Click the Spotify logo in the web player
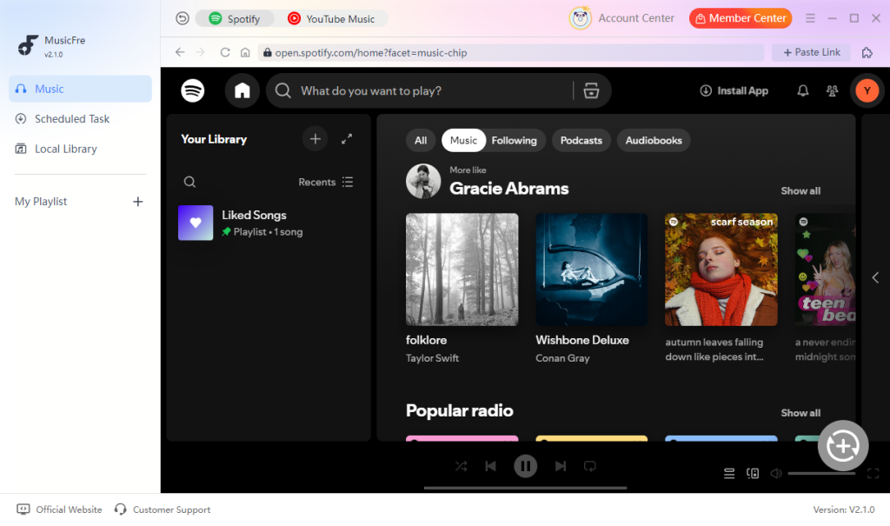Image resolution: width=890 pixels, height=526 pixels. [x=192, y=91]
